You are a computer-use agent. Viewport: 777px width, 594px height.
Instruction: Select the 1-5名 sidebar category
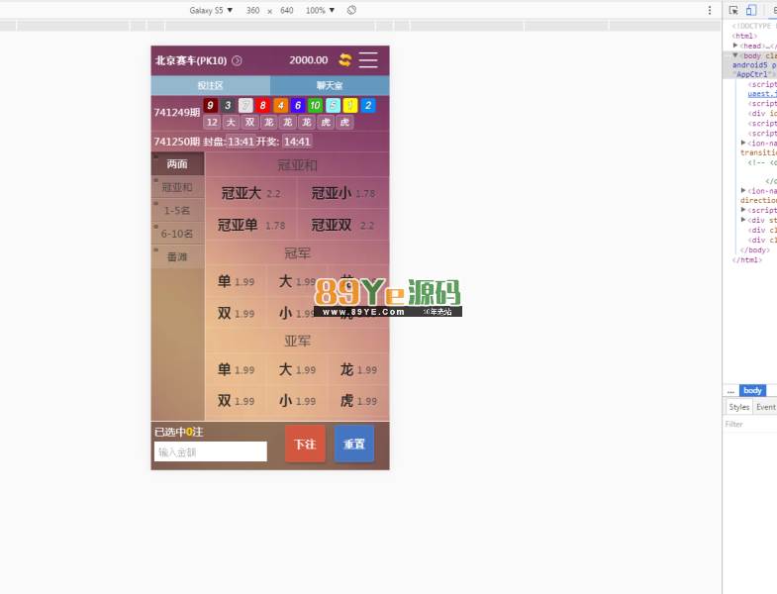(x=177, y=211)
